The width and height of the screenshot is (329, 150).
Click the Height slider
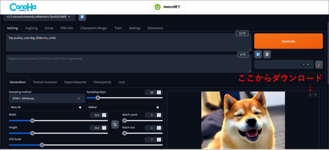tap(58, 133)
